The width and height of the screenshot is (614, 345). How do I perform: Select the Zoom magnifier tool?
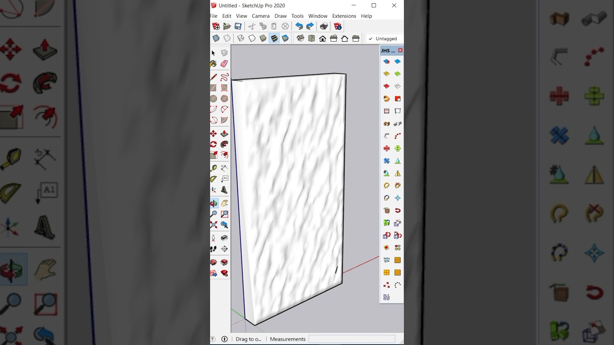(213, 214)
